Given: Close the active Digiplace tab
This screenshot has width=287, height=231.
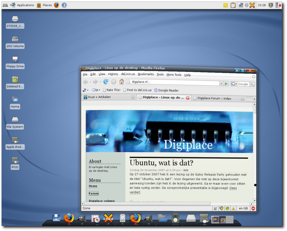Looking at the screenshot, I should pos(188,98).
